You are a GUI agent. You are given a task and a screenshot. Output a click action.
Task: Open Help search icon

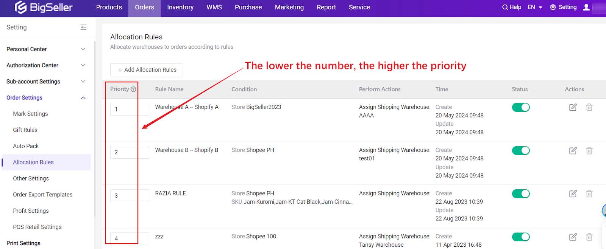click(505, 7)
